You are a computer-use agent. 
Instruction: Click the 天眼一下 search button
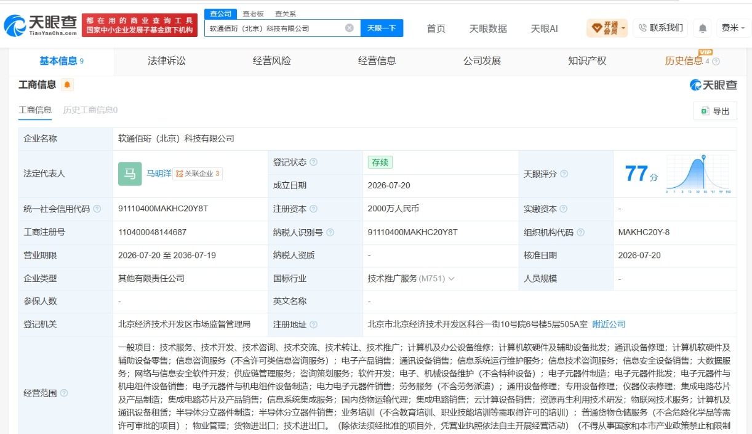(382, 28)
